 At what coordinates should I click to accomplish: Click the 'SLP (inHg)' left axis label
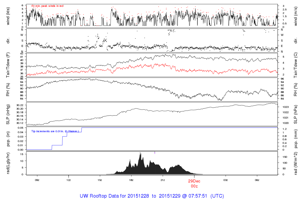coord(8,114)
